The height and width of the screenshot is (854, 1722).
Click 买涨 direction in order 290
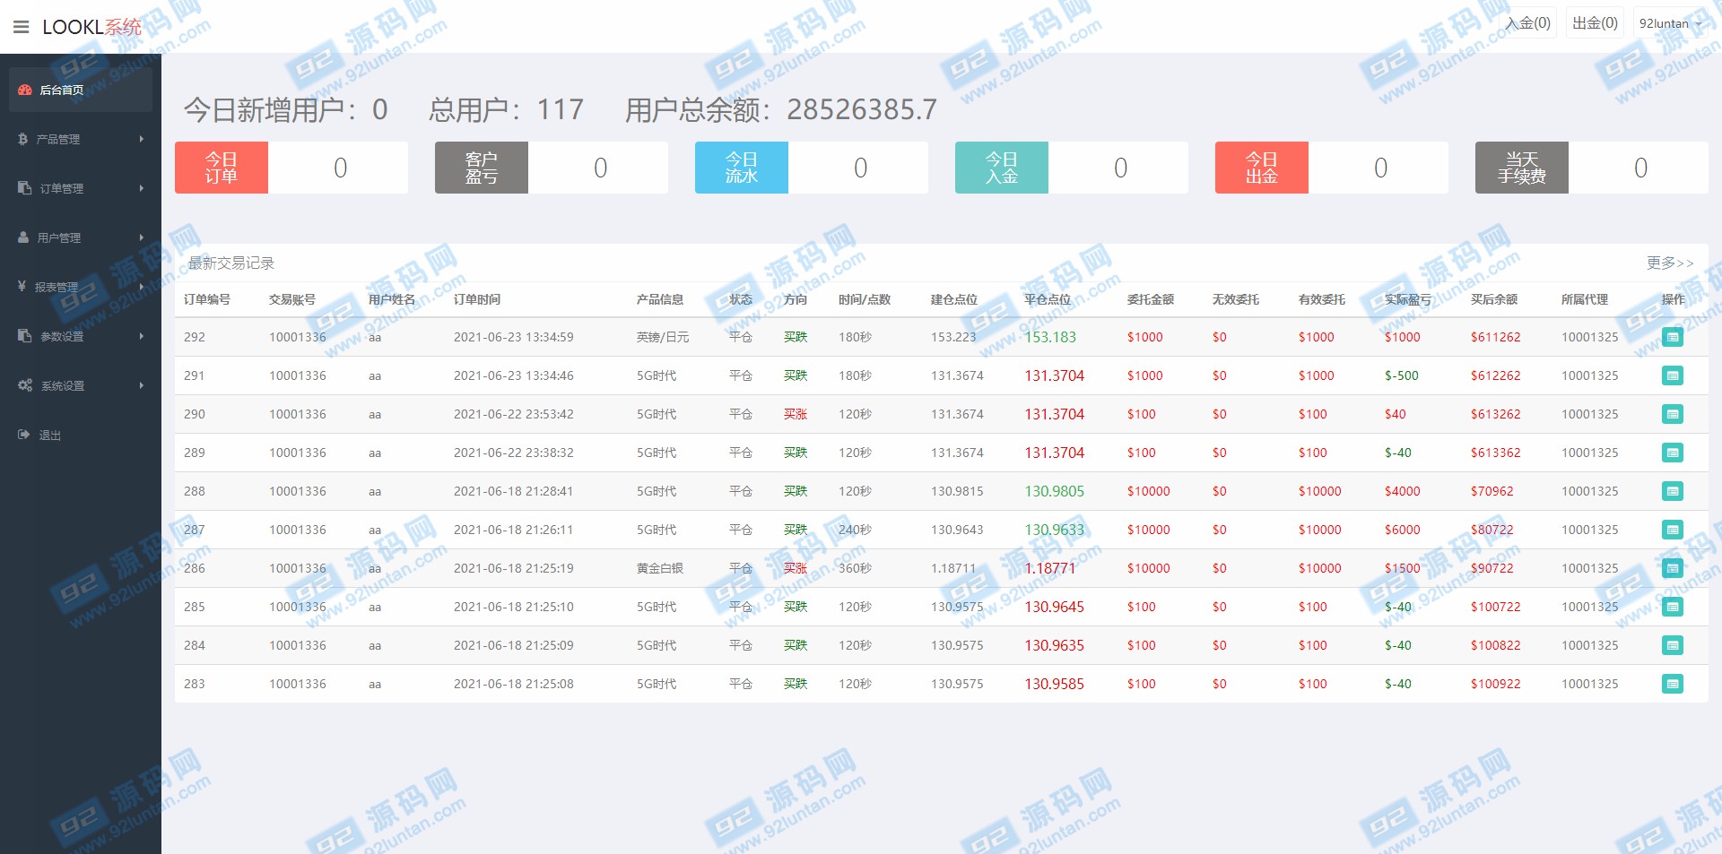tap(796, 414)
